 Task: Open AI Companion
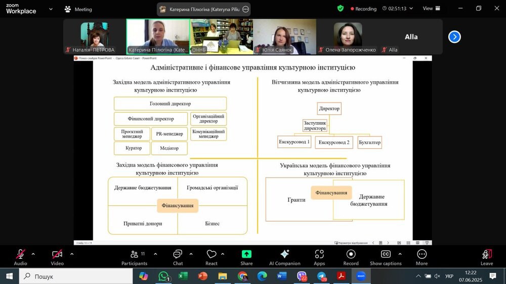(284, 254)
